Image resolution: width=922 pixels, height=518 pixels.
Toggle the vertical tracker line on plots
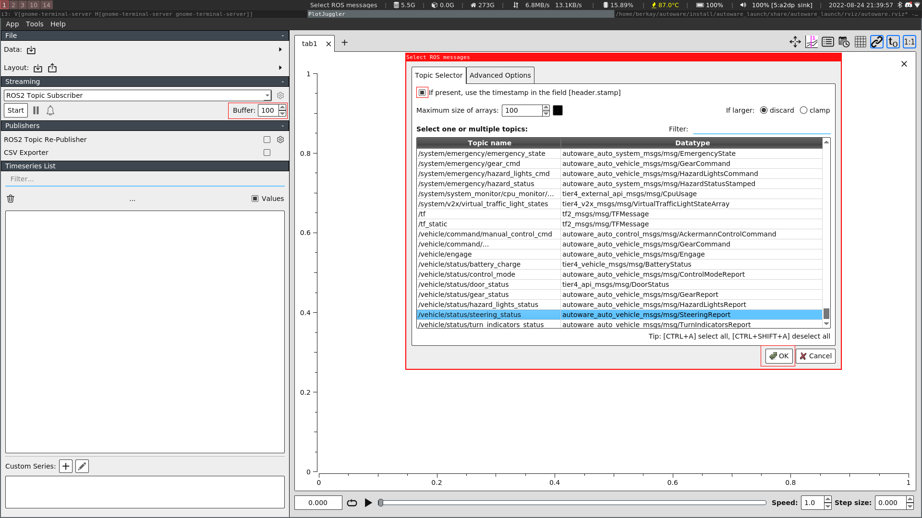click(x=812, y=42)
